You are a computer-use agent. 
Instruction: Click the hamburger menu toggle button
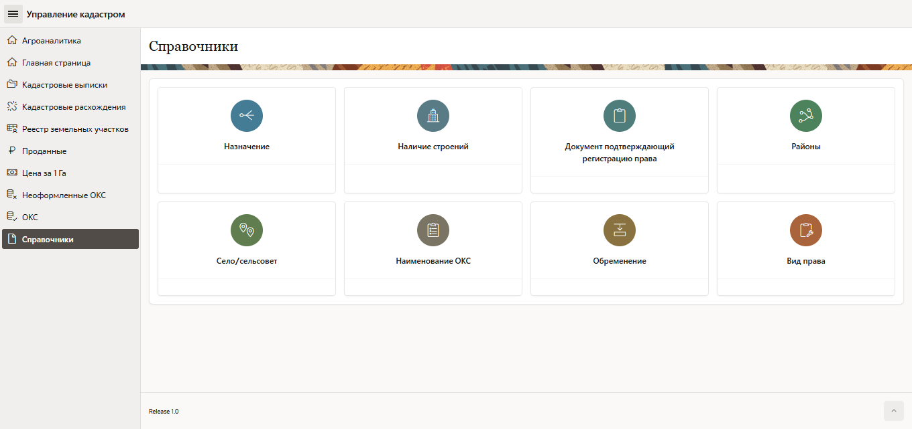(x=13, y=14)
